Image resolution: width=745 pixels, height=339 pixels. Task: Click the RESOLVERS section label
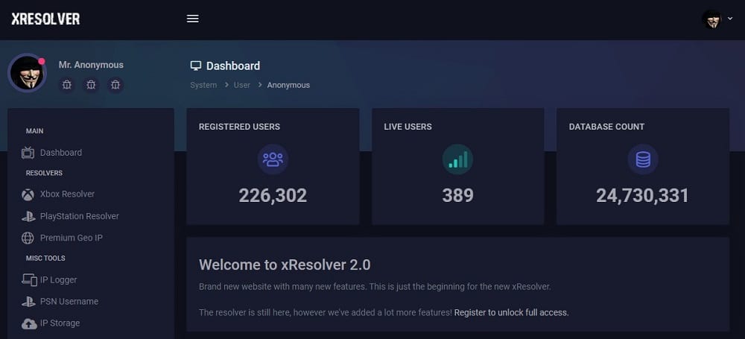[44, 173]
